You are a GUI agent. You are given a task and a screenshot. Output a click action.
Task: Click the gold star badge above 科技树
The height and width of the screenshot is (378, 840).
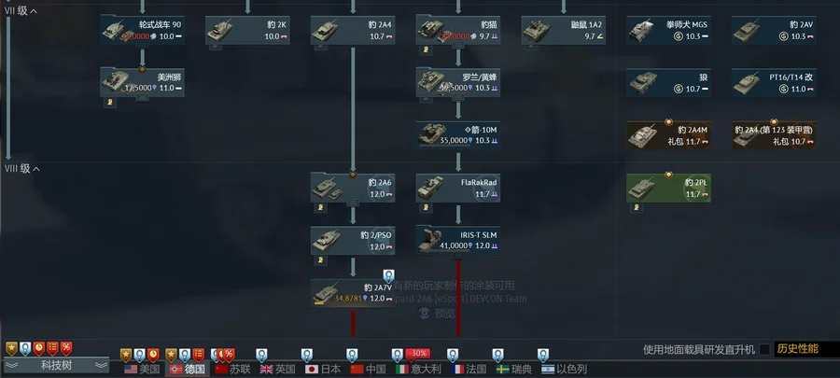pos(11,348)
